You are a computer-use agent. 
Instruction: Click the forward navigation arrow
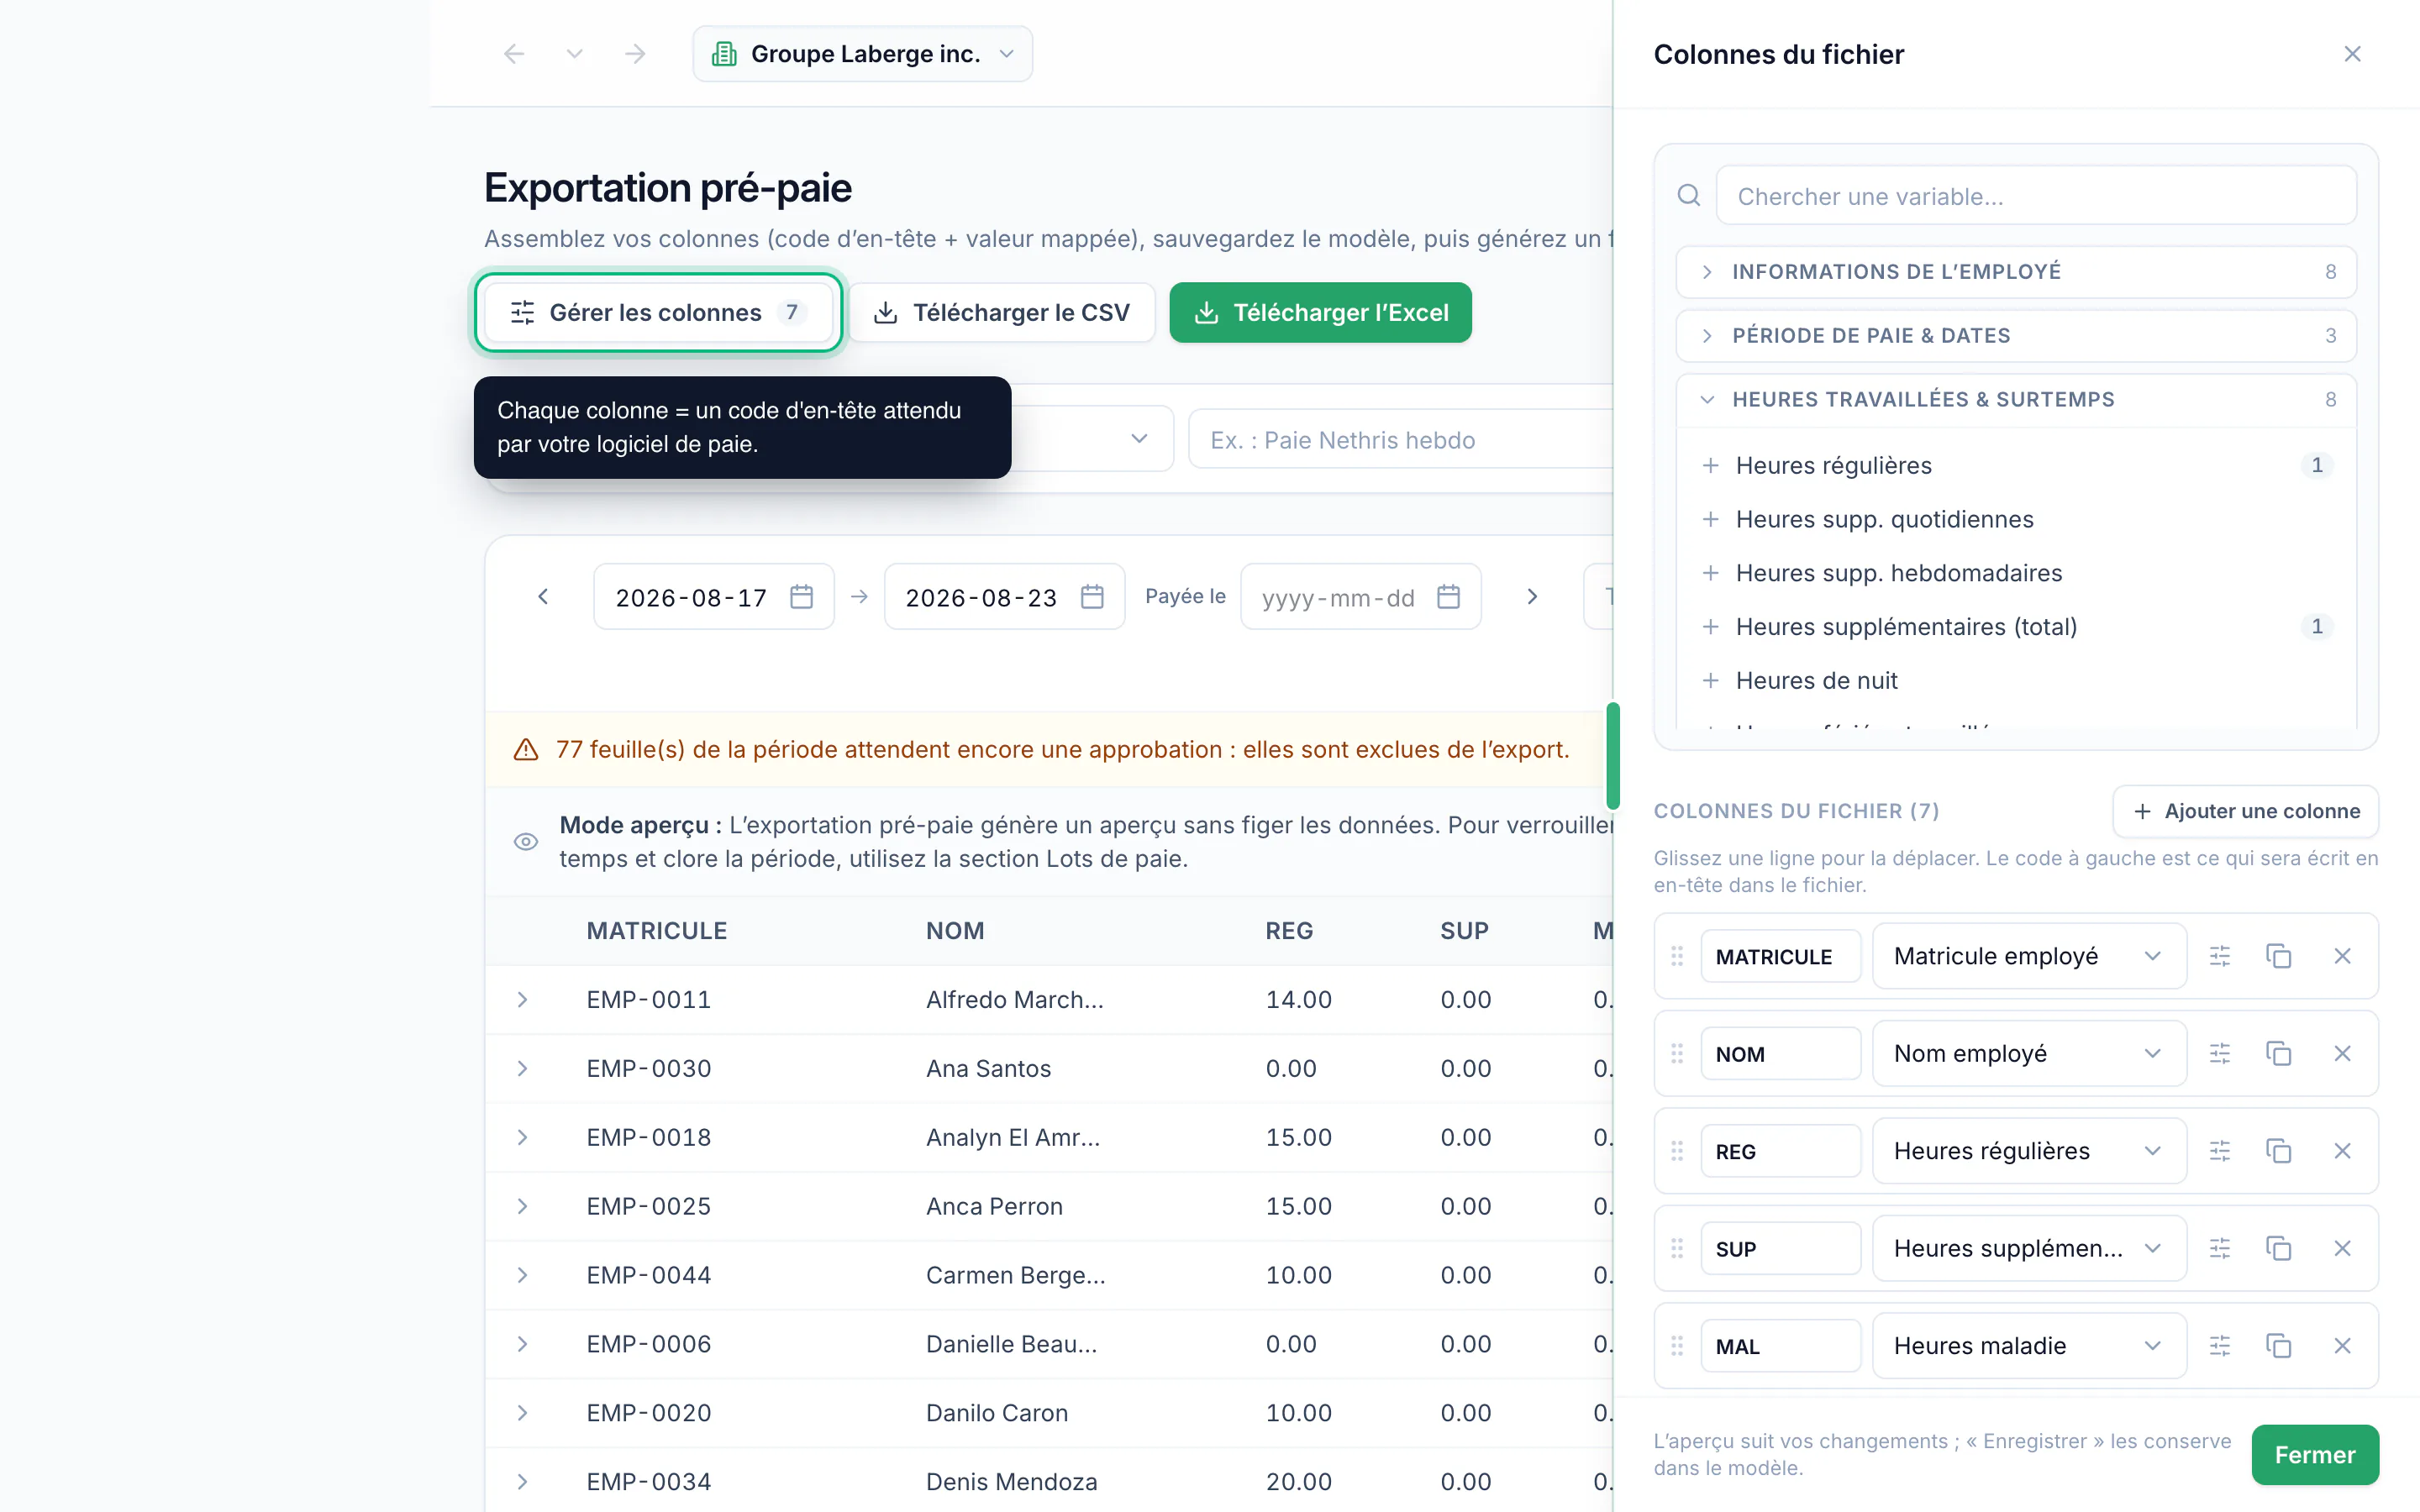pos(635,54)
